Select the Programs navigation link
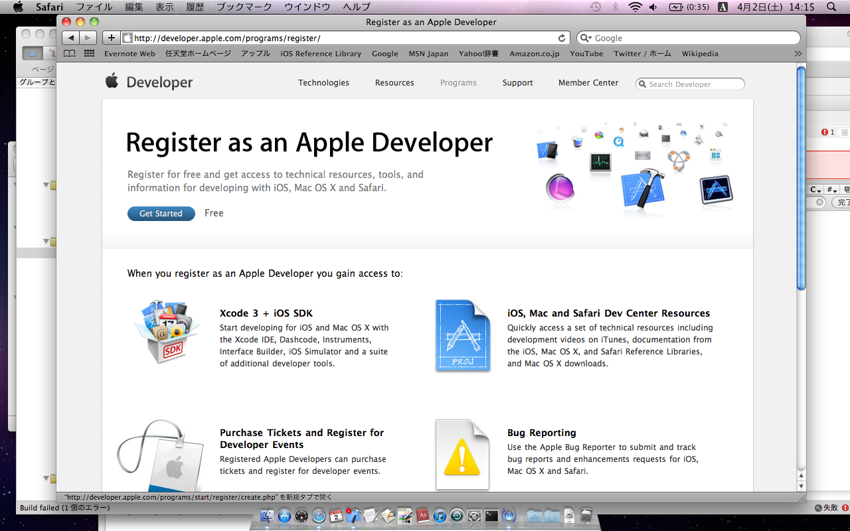The image size is (850, 531). 458,83
